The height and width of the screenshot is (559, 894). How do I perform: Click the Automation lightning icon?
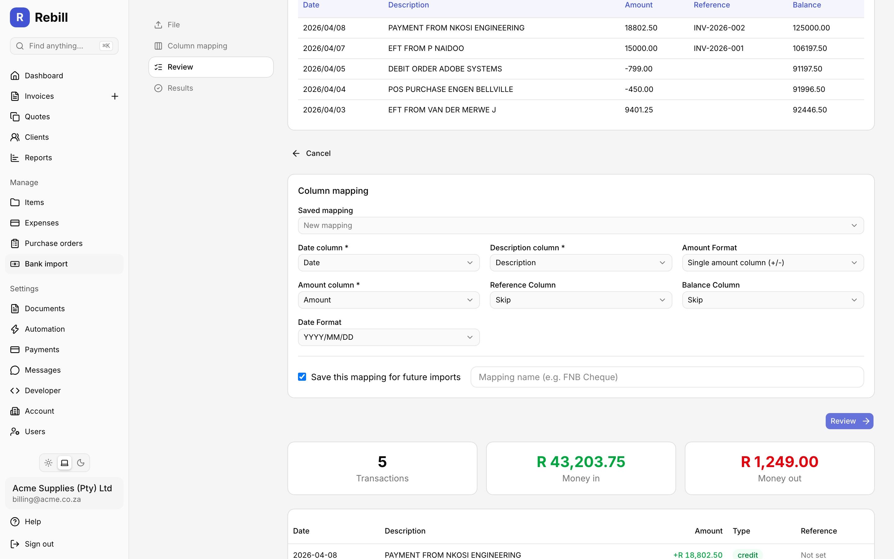coord(15,329)
